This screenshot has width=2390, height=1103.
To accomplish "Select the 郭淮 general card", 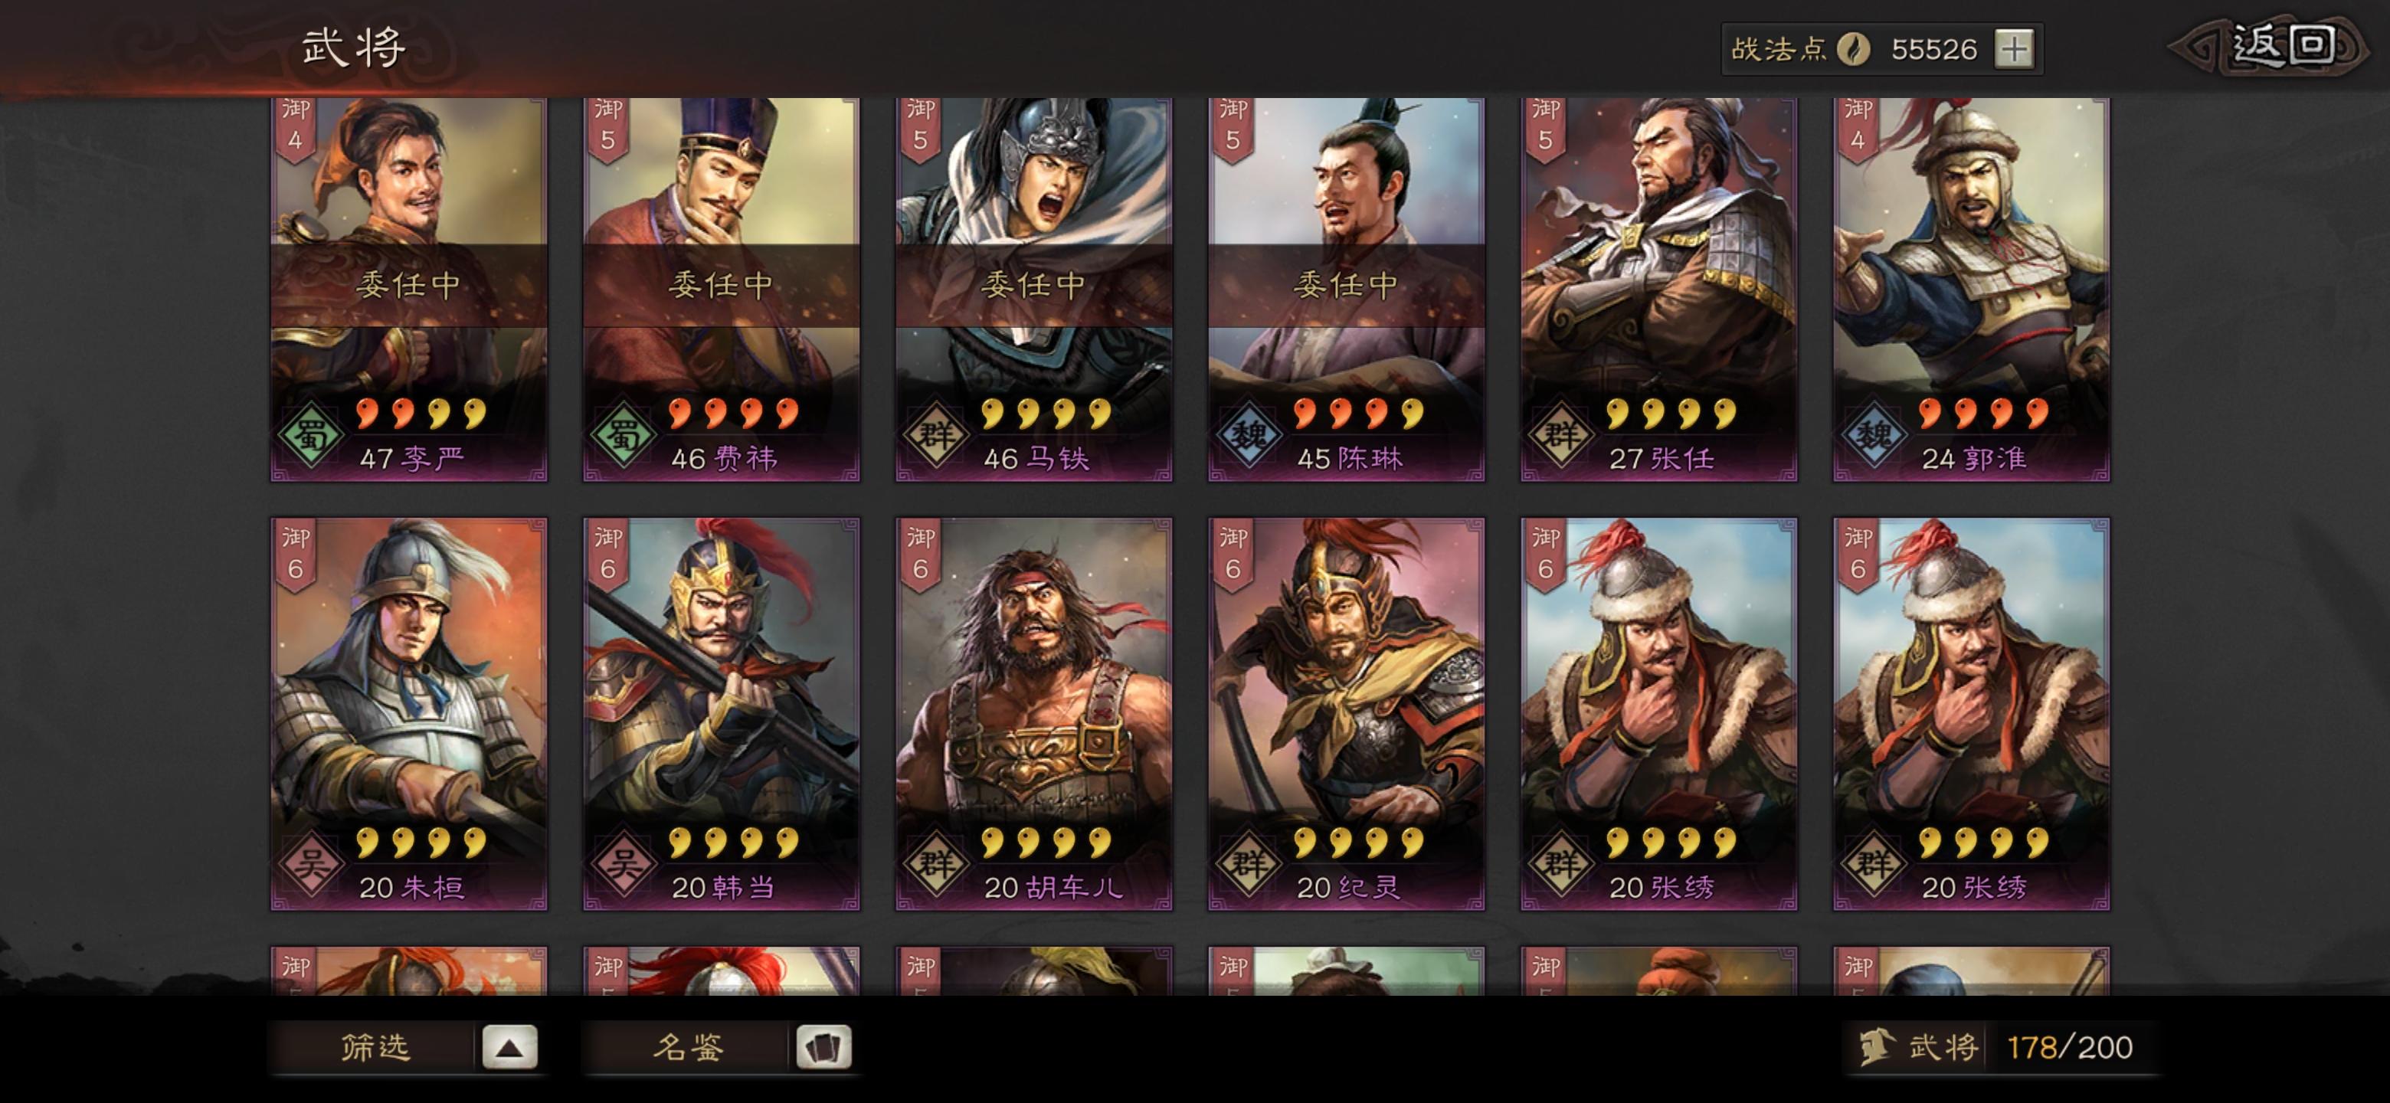I will pos(1972,290).
